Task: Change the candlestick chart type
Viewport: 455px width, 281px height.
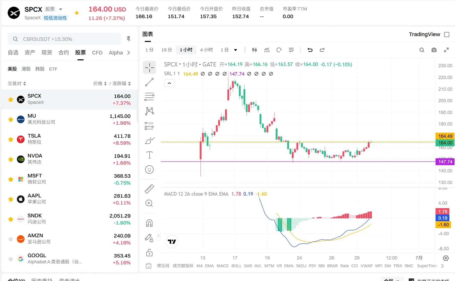Action: click(x=254, y=50)
